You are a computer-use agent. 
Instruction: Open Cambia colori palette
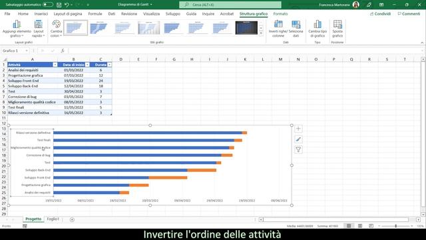click(56, 29)
